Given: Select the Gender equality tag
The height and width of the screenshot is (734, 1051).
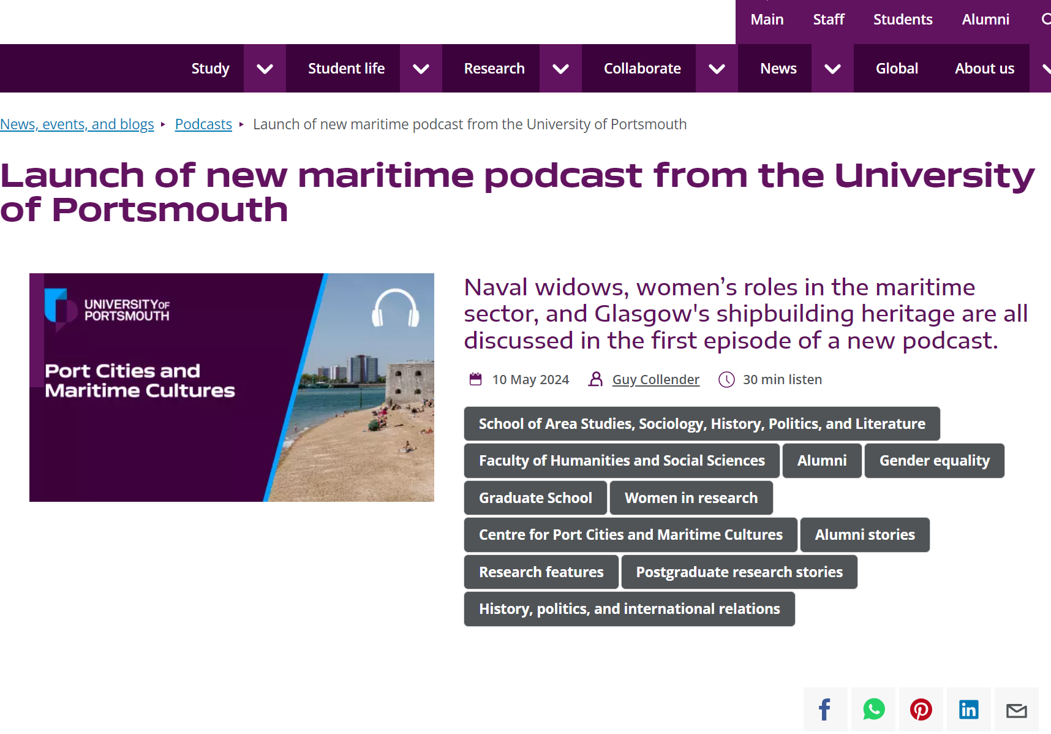Looking at the screenshot, I should click(x=935, y=461).
